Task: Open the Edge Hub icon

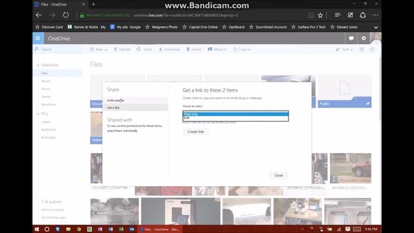Action: point(338,15)
